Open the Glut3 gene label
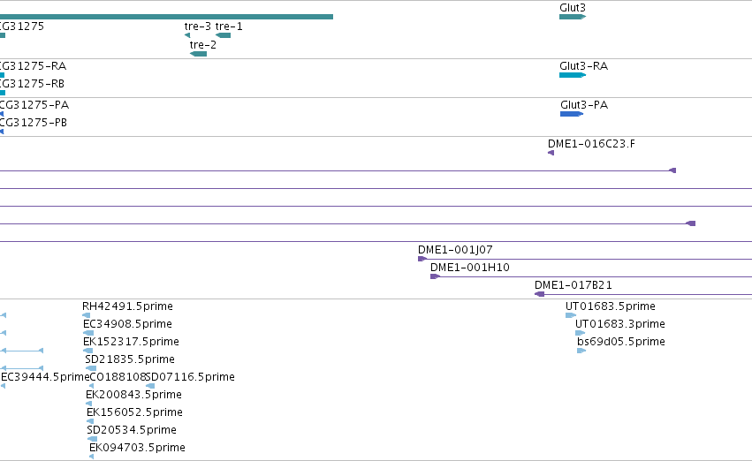The height and width of the screenshot is (461, 752). point(572,8)
